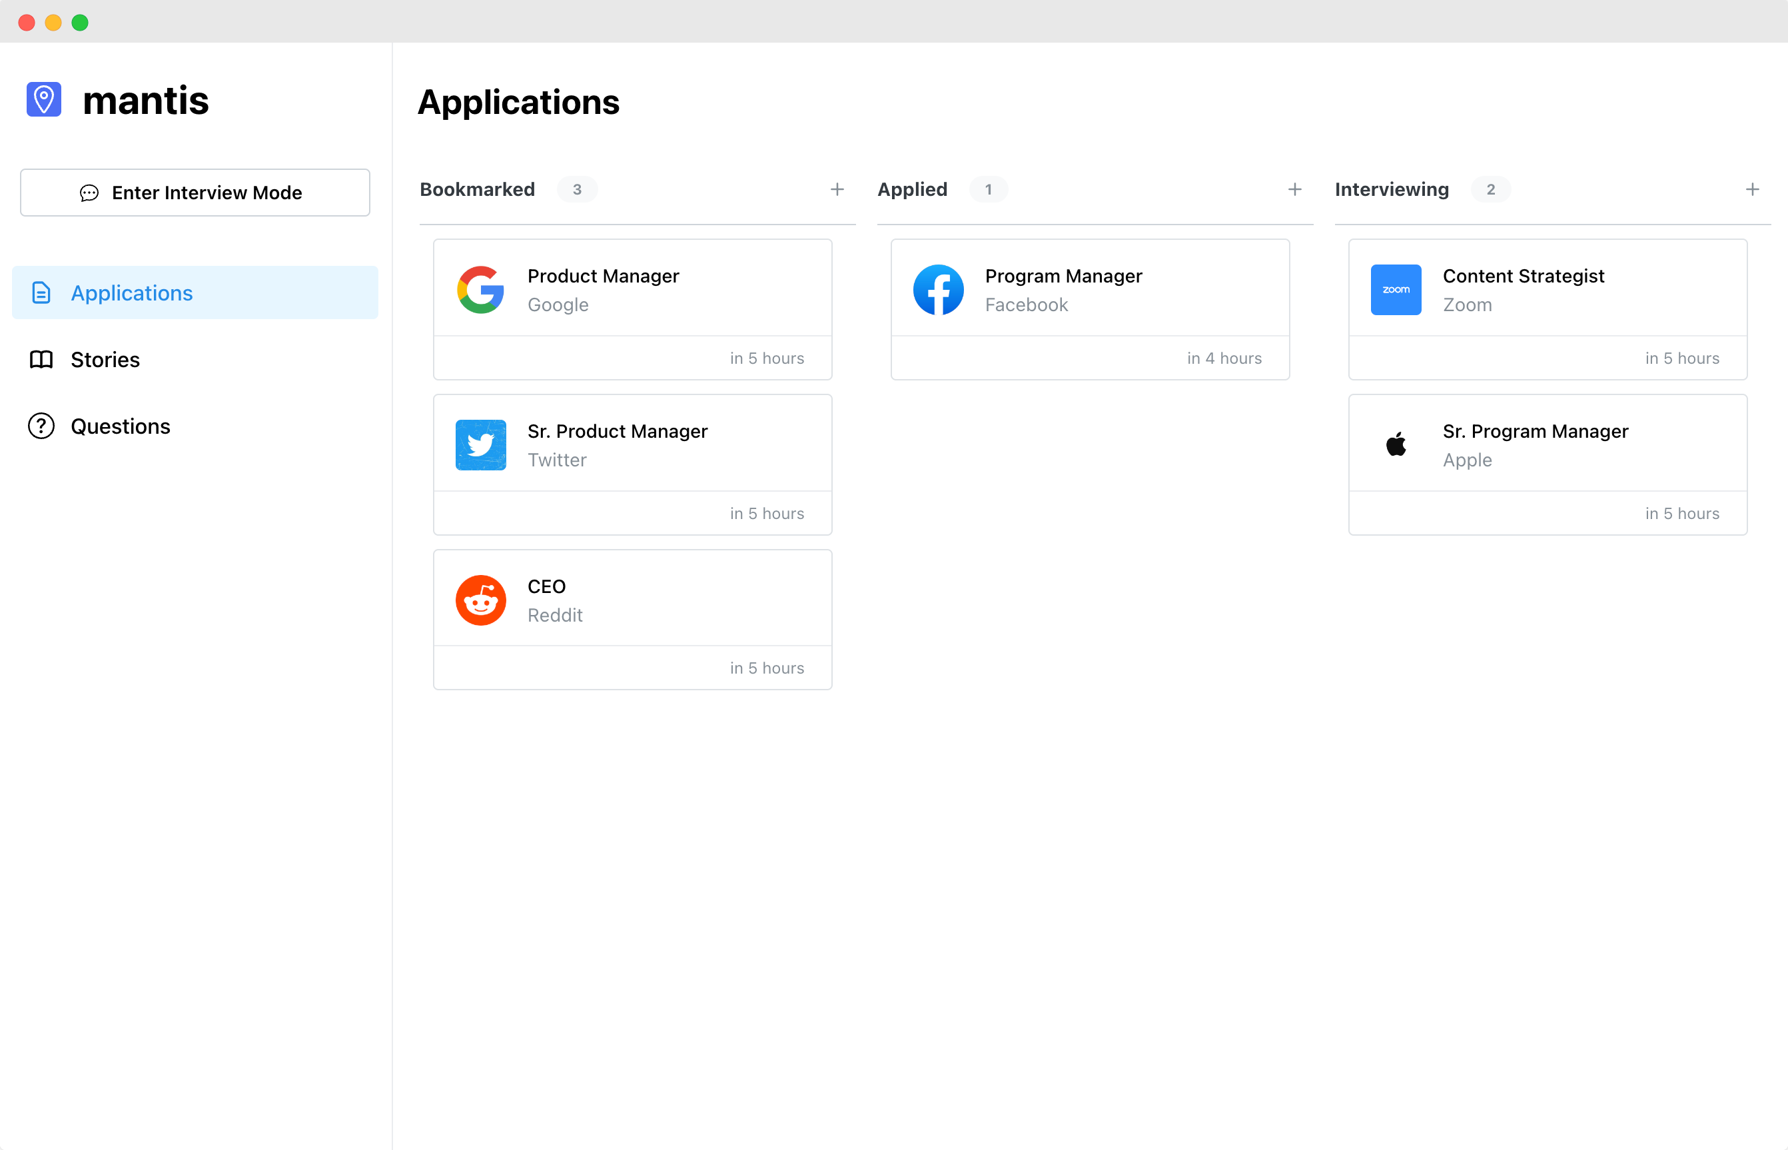Open the Sr. Program Manager Apple card
The image size is (1788, 1150).
tap(1548, 464)
